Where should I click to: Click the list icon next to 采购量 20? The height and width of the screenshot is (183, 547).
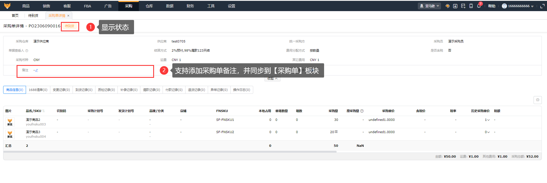336,132
